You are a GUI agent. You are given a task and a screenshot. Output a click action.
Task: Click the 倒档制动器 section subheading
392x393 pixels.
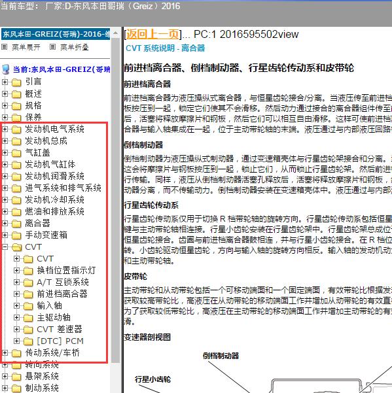[143, 145]
